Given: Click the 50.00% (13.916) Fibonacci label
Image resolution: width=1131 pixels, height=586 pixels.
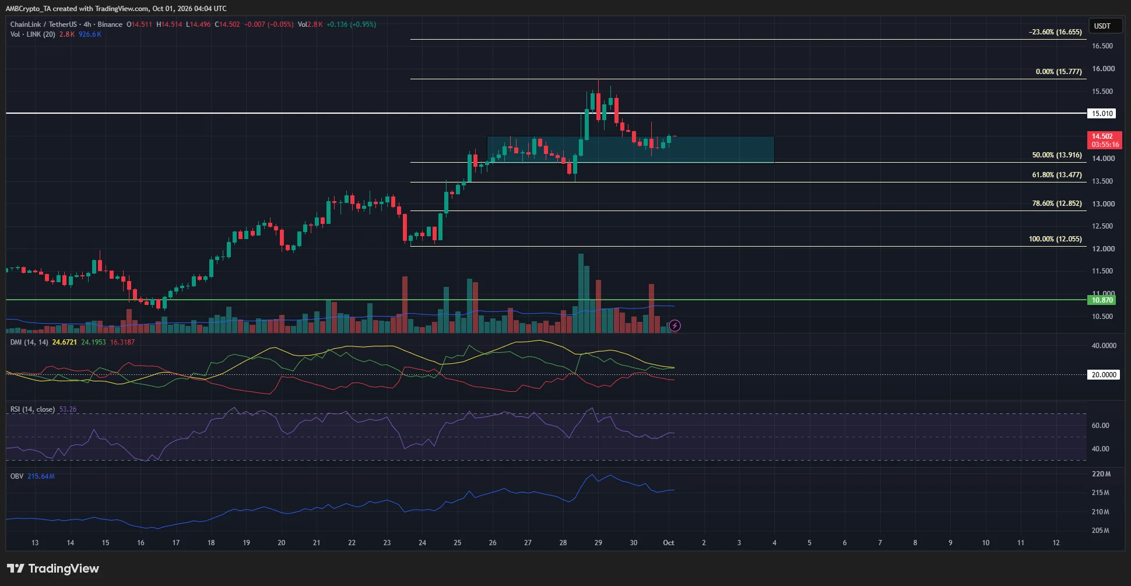Looking at the screenshot, I should pyautogui.click(x=1057, y=155).
